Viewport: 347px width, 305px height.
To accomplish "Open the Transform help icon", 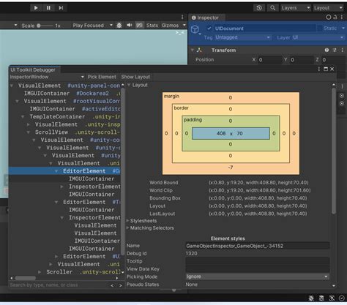I will click(x=327, y=50).
